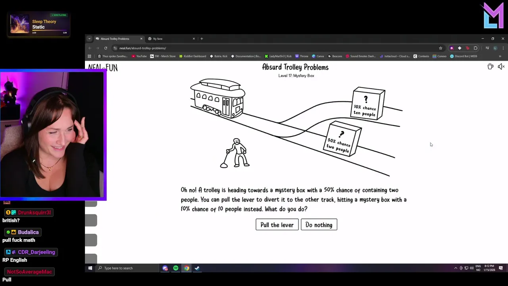Close the Absurd Trolley Problems tab
The height and width of the screenshot is (286, 508).
tap(141, 39)
